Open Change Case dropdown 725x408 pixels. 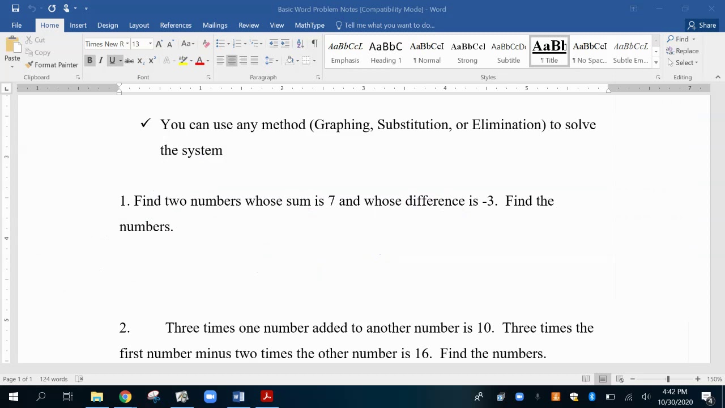coord(187,44)
